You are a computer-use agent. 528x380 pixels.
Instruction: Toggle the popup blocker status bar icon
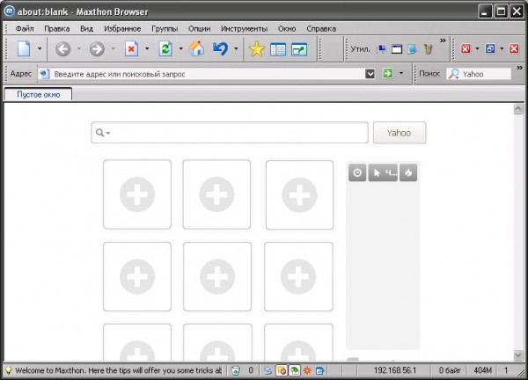[282, 370]
